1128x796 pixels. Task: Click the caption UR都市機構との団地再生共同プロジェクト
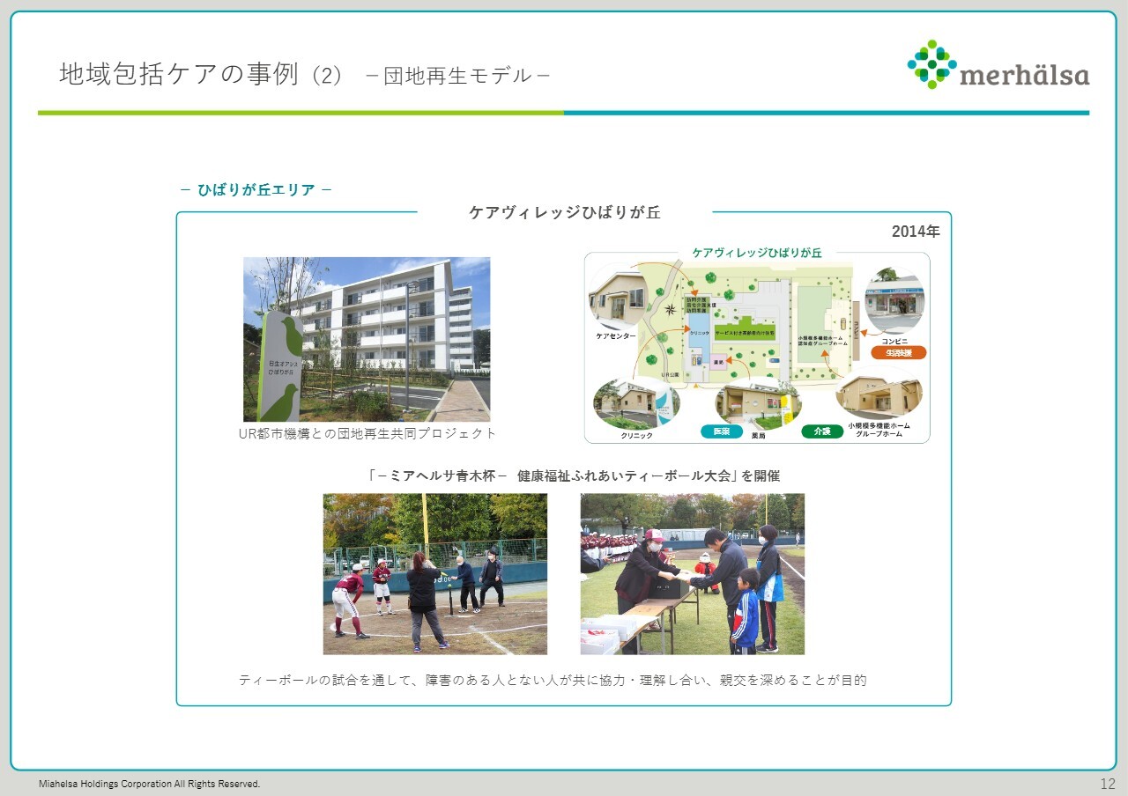pos(367,433)
